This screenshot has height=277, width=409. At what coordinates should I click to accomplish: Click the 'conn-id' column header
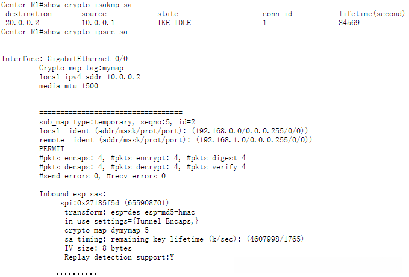(x=277, y=14)
